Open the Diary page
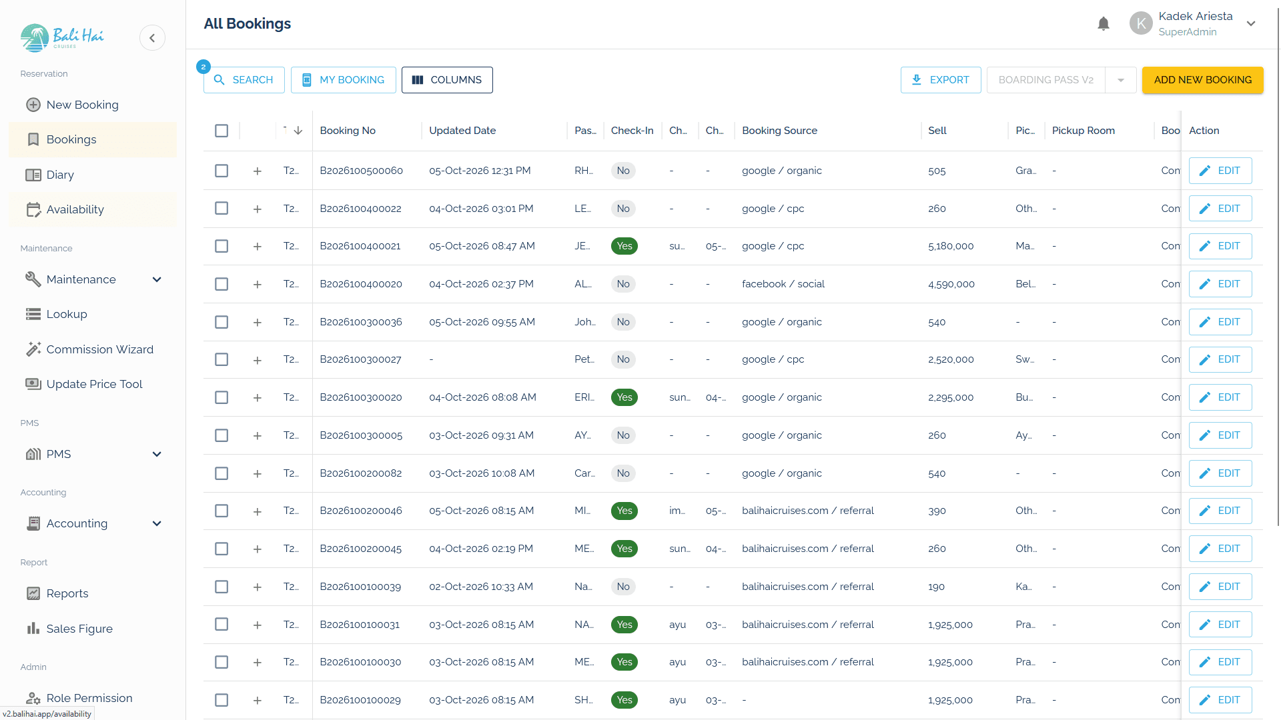The image size is (1281, 720). click(93, 175)
